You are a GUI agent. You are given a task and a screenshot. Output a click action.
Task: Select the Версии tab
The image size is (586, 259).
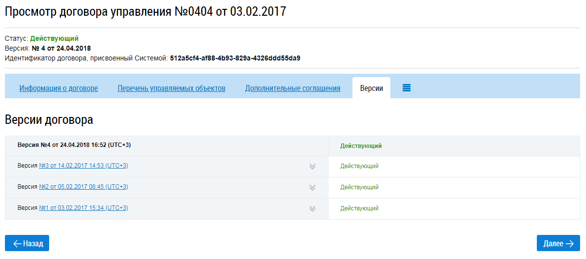click(x=371, y=88)
